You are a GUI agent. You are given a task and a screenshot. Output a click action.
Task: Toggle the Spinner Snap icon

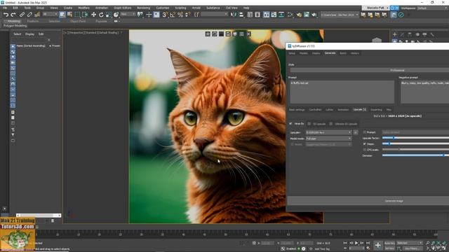pos(188,15)
